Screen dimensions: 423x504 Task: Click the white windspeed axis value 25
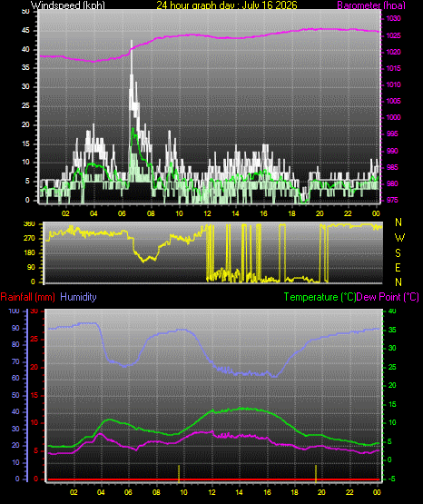pos(25,105)
